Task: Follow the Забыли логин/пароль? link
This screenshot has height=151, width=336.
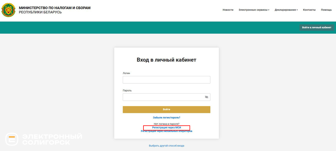Action: (x=166, y=118)
